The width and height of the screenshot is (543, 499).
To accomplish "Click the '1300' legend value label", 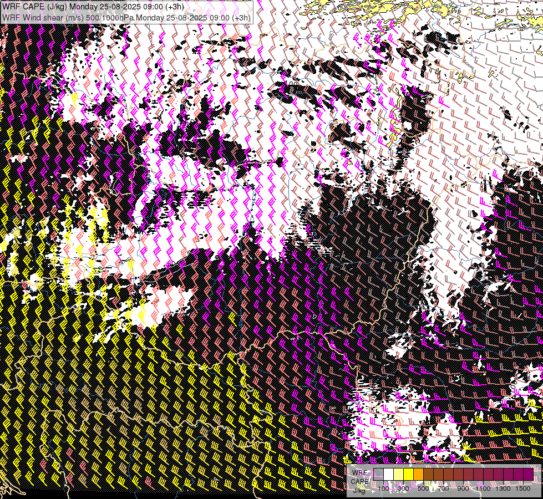I will coord(503,488).
